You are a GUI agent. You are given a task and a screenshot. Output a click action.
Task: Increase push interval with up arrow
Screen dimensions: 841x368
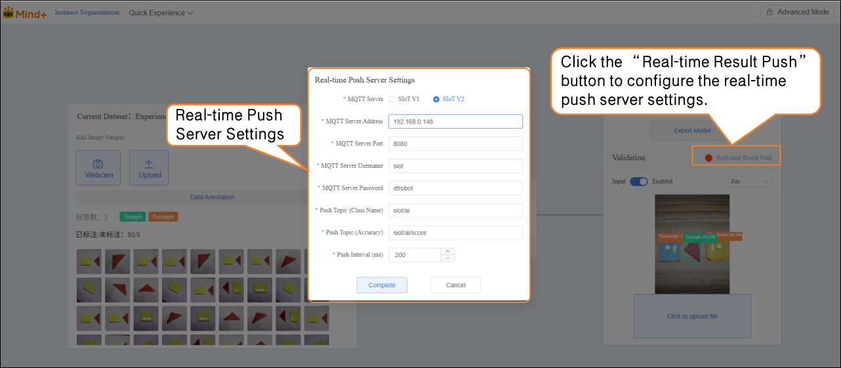click(x=448, y=251)
